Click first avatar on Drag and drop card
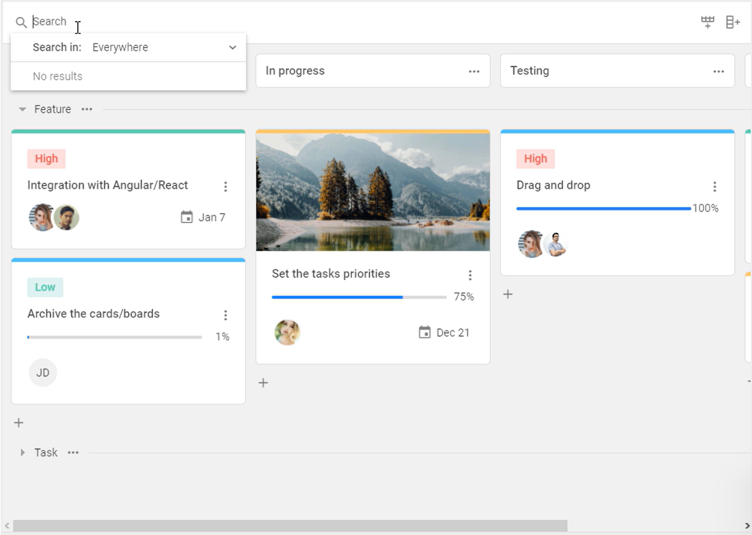The height and width of the screenshot is (535, 752). click(x=531, y=244)
